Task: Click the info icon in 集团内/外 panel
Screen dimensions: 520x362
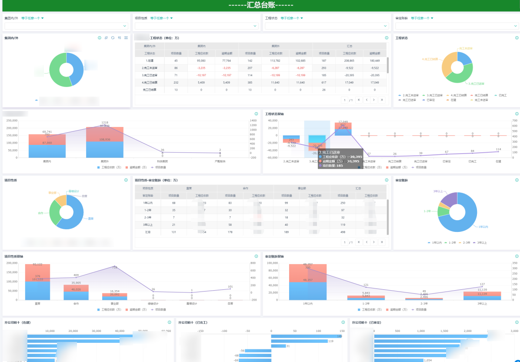Action: coord(100,38)
